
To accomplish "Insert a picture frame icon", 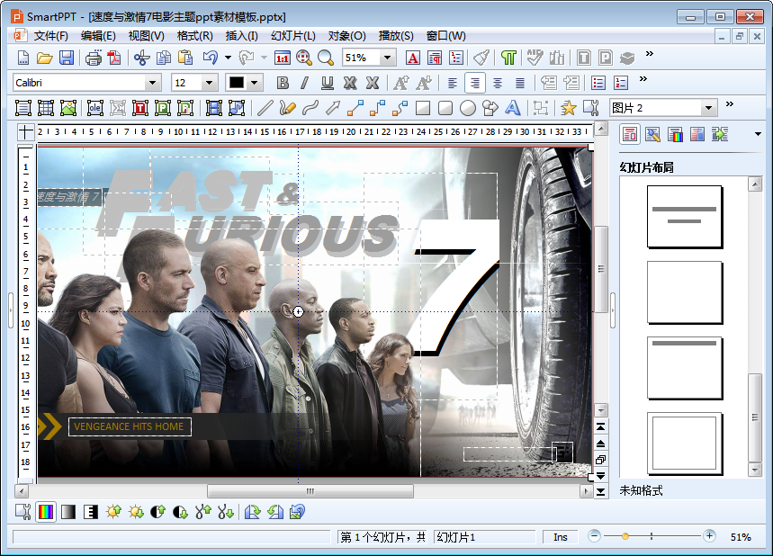I will (68, 108).
